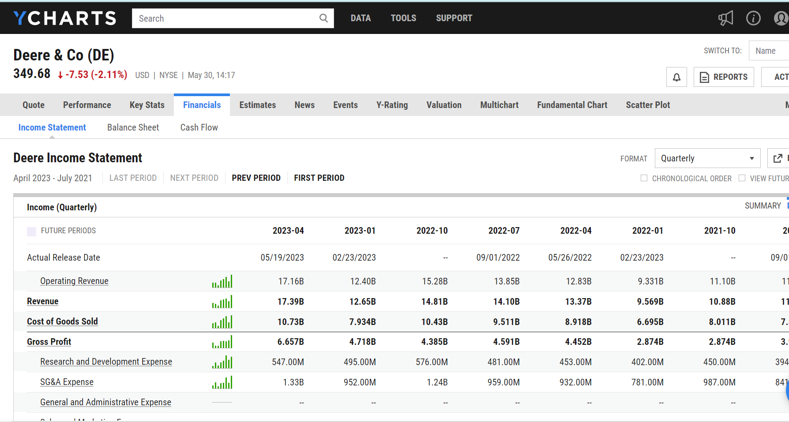Image resolution: width=789 pixels, height=422 pixels.
Task: Open General and Administrative Expense link
Action: 105,403
